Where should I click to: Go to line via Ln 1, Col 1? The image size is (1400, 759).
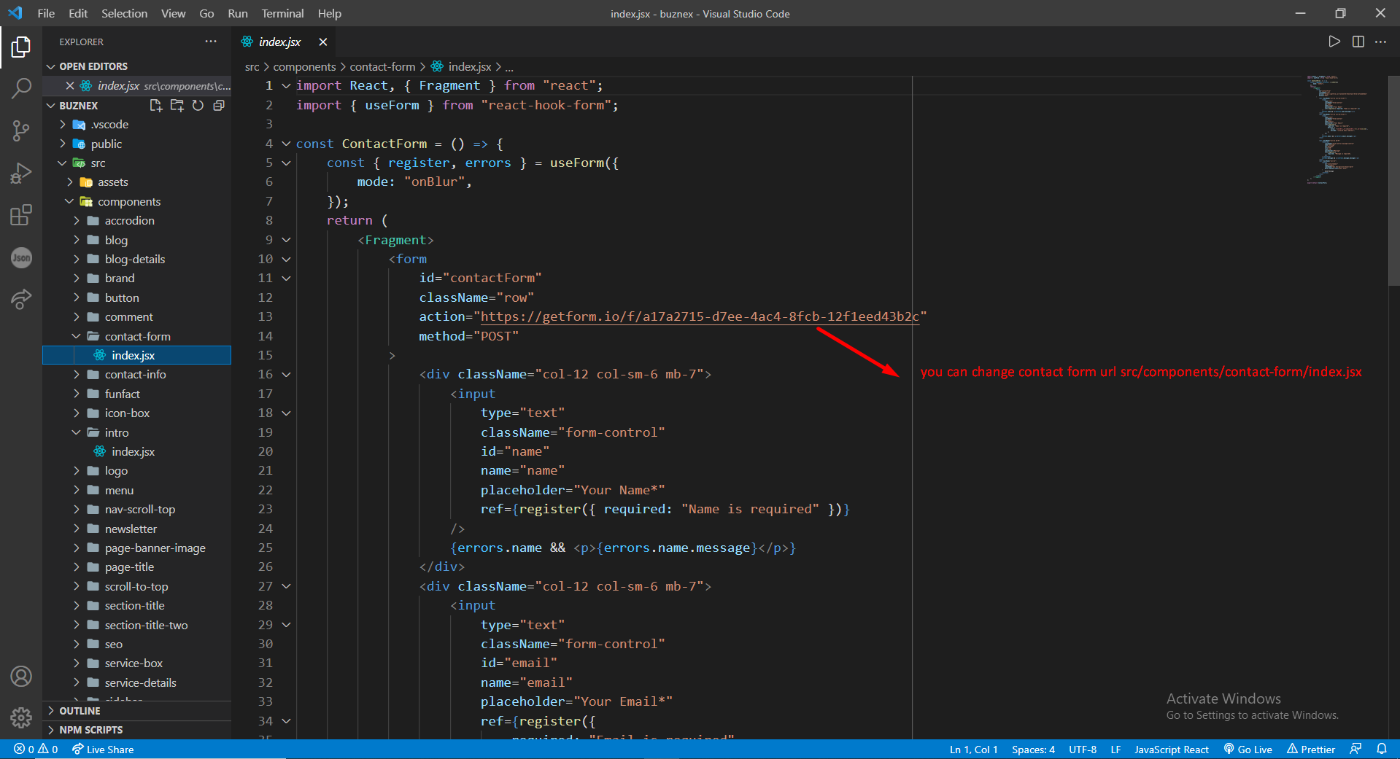coord(973,749)
